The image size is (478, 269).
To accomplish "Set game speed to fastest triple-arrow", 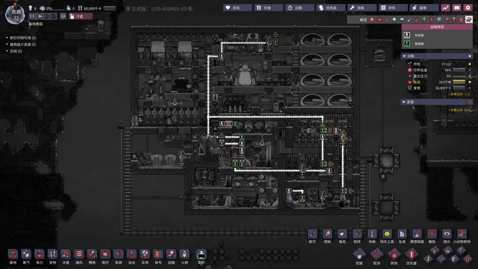I will point(54,16).
